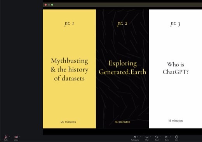Click the '40 minutes' label
This screenshot has height=142, width=202.
[122, 122]
